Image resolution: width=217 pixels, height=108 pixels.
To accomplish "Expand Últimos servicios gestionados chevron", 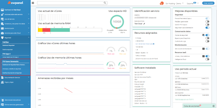I will point(29,104).
